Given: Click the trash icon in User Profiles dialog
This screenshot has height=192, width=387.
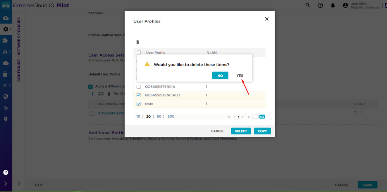Looking at the screenshot, I should click(138, 42).
